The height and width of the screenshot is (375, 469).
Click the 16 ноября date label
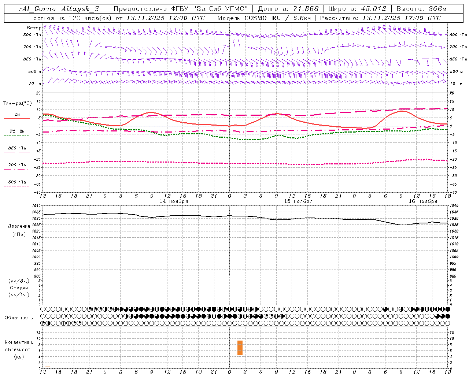click(423, 201)
